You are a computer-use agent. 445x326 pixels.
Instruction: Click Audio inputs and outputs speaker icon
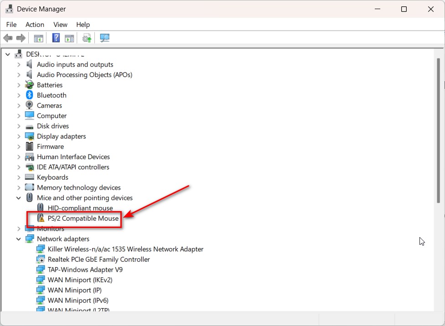[29, 64]
